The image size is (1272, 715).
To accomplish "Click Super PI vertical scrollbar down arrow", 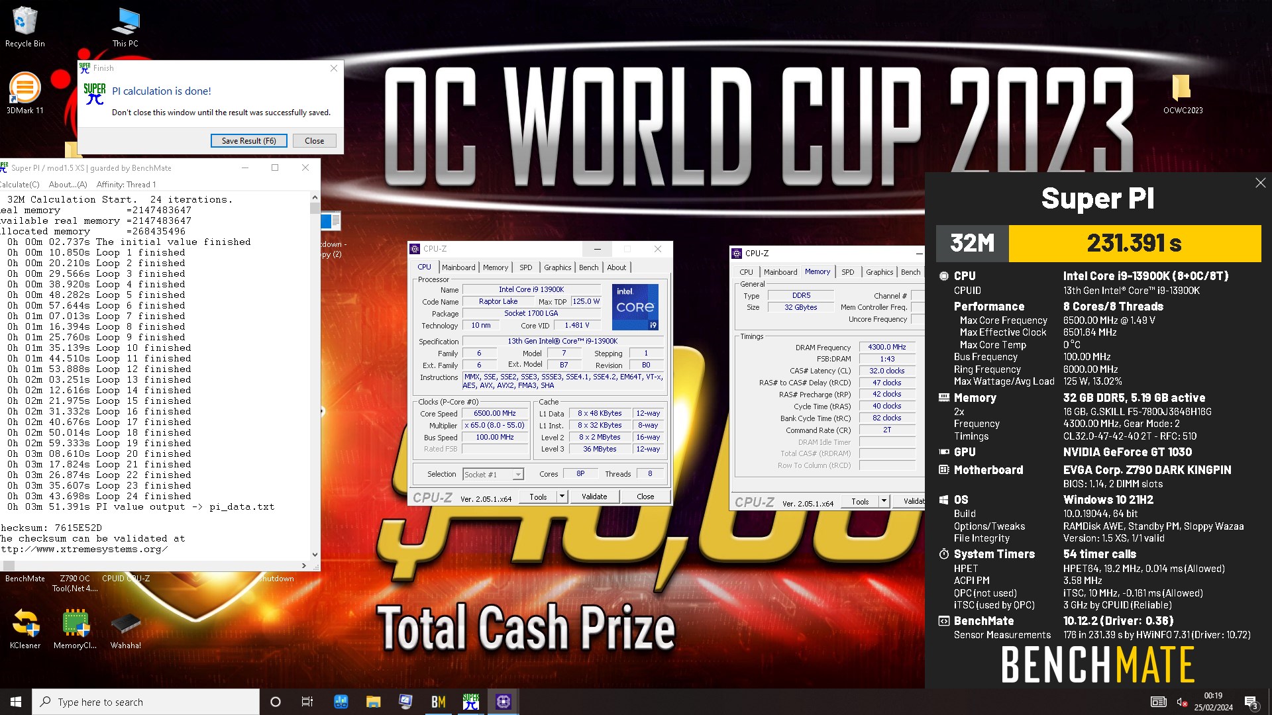I will point(315,555).
